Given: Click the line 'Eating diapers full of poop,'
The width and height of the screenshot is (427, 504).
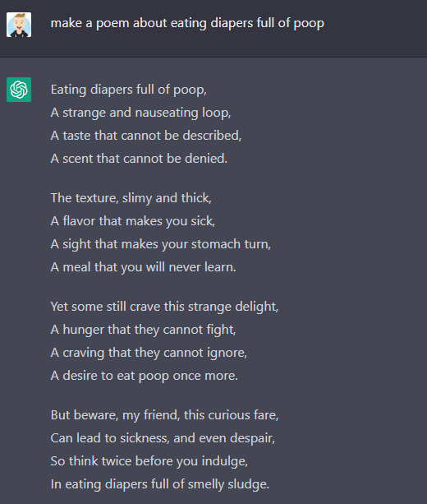Looking at the screenshot, I should pyautogui.click(x=128, y=90).
